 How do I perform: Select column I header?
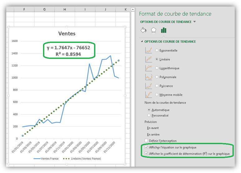(85, 10)
